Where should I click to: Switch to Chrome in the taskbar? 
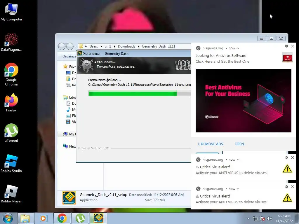coord(62,218)
